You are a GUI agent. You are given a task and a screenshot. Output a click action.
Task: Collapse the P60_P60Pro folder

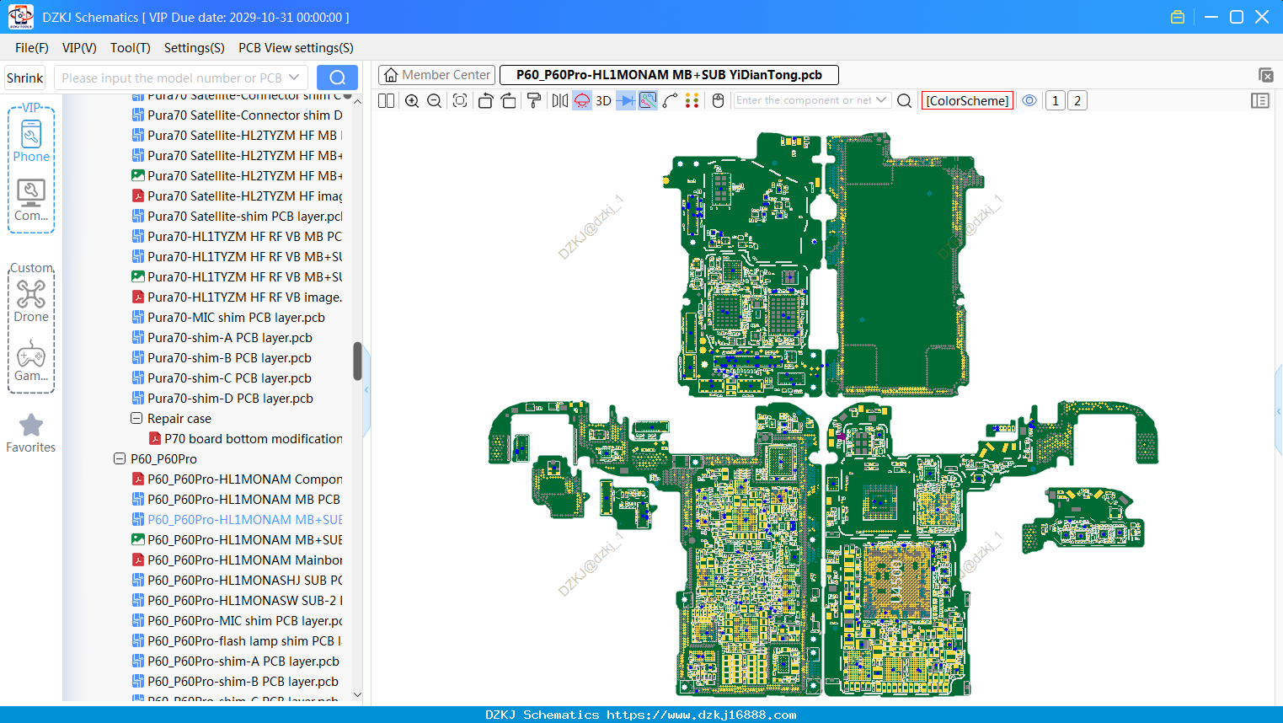coord(120,459)
